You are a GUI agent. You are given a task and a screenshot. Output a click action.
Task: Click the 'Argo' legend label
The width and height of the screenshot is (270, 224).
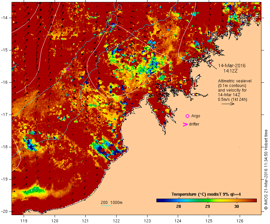pos(196,116)
